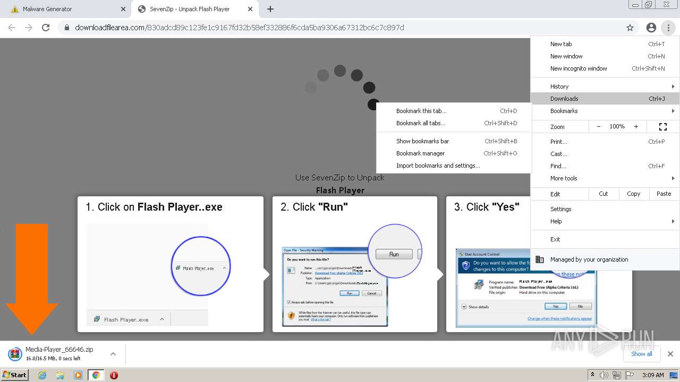Expand download item options chevron

tap(113, 354)
